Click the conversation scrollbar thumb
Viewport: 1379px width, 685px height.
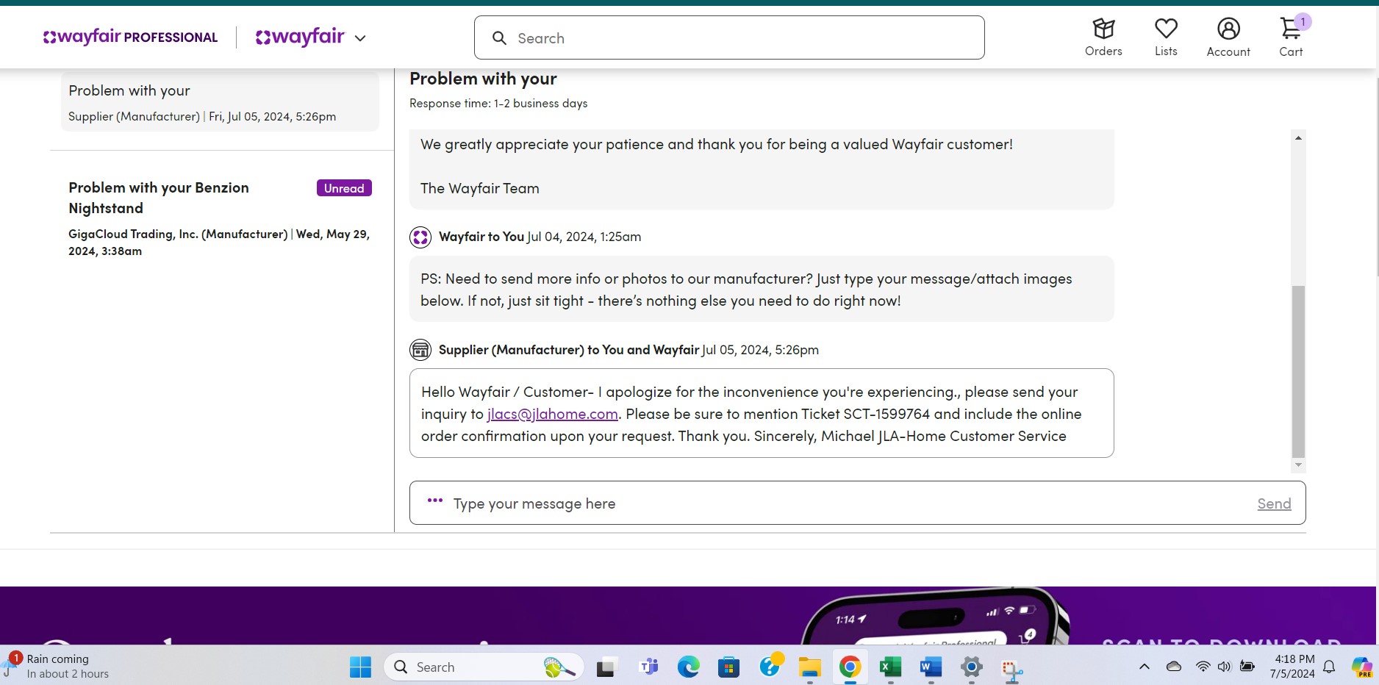(x=1299, y=371)
